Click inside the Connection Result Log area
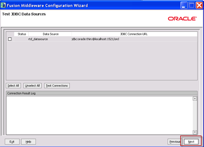 click(100, 116)
